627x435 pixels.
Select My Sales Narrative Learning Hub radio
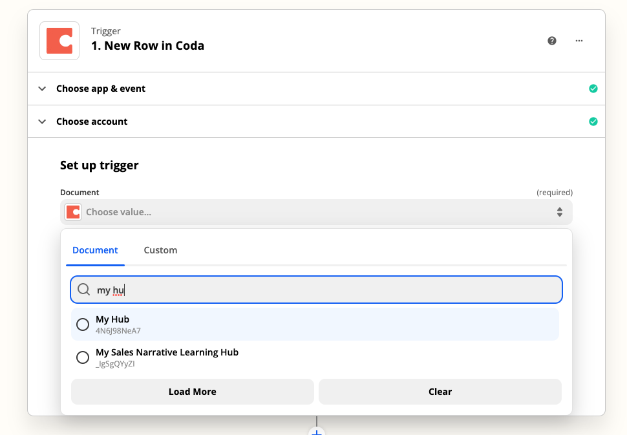pos(83,357)
